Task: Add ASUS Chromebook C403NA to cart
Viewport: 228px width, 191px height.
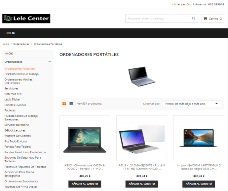Action: 85,184
